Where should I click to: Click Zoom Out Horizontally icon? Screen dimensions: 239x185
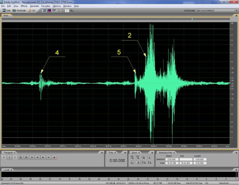point(138,157)
